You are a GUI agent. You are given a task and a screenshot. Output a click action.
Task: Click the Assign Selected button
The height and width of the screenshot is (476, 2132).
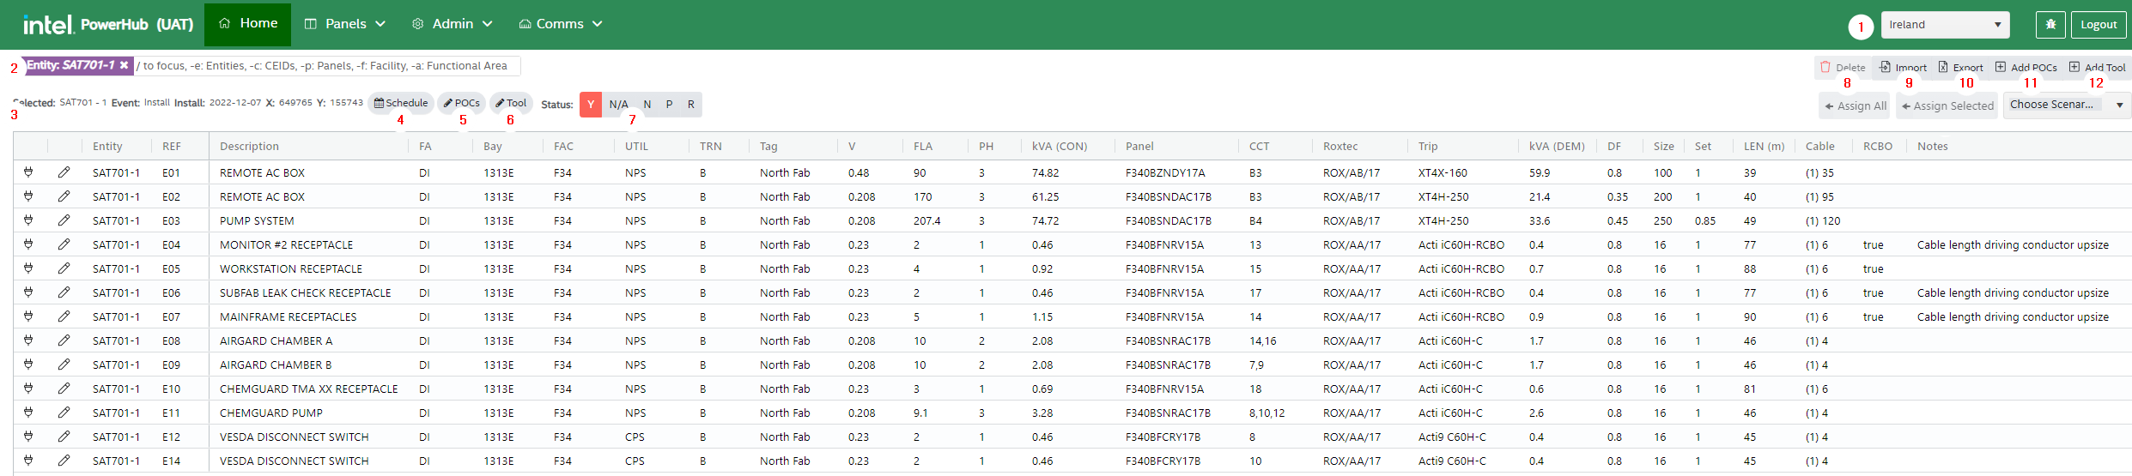pyautogui.click(x=1947, y=105)
